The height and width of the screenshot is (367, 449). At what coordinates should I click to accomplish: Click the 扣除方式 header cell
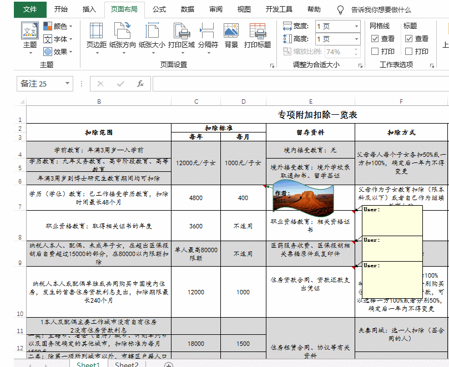tap(401, 132)
